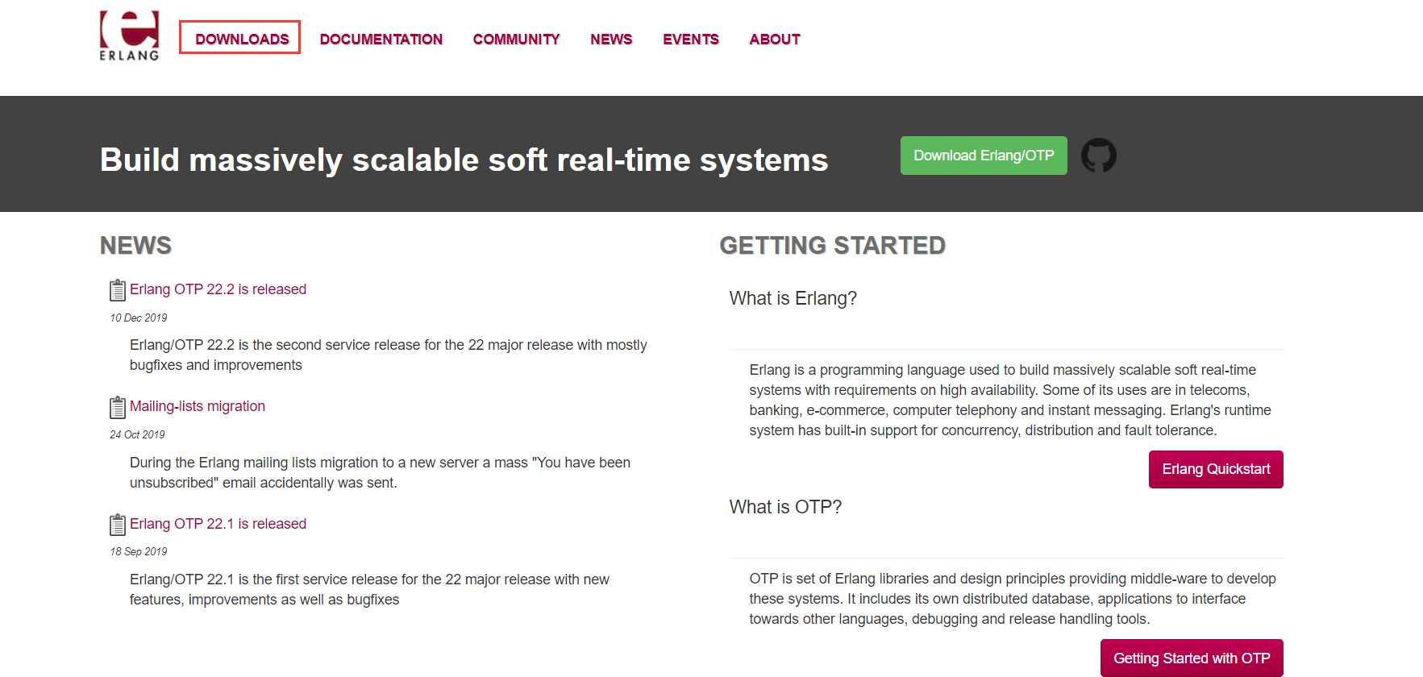Click Getting Started with OTP button
Viewport: 1423px width, 677px height.
[1192, 658]
